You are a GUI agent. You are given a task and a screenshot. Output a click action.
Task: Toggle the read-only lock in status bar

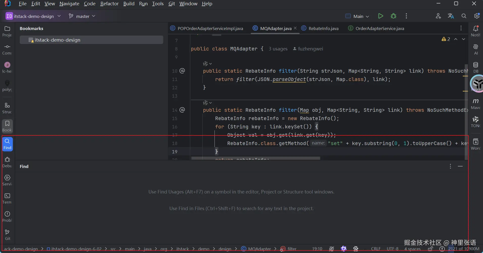431,249
